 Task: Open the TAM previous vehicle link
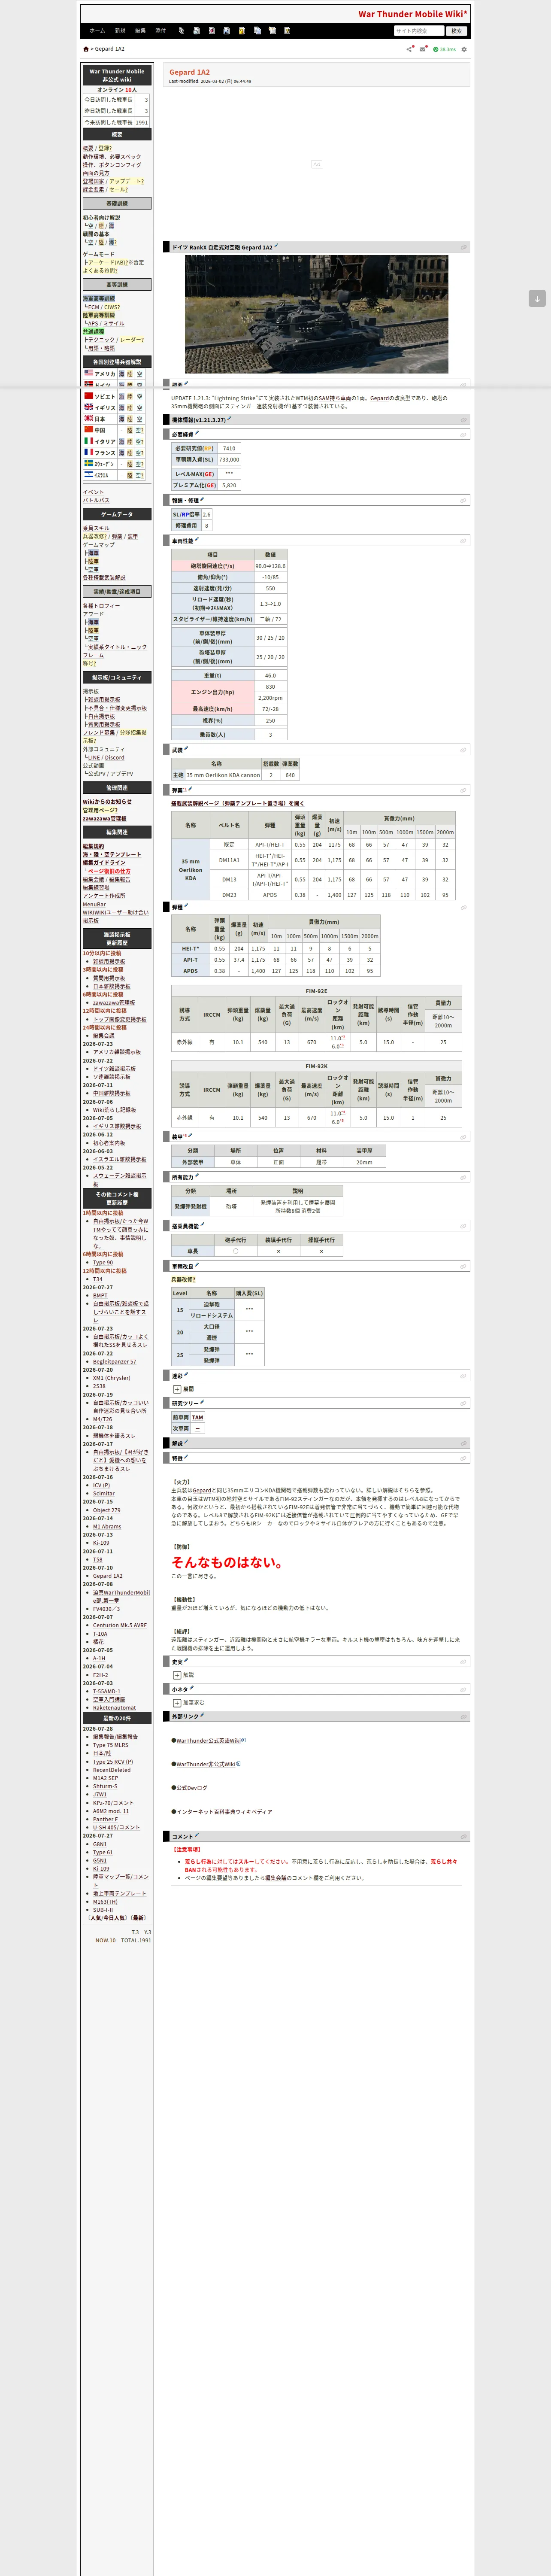(197, 1417)
